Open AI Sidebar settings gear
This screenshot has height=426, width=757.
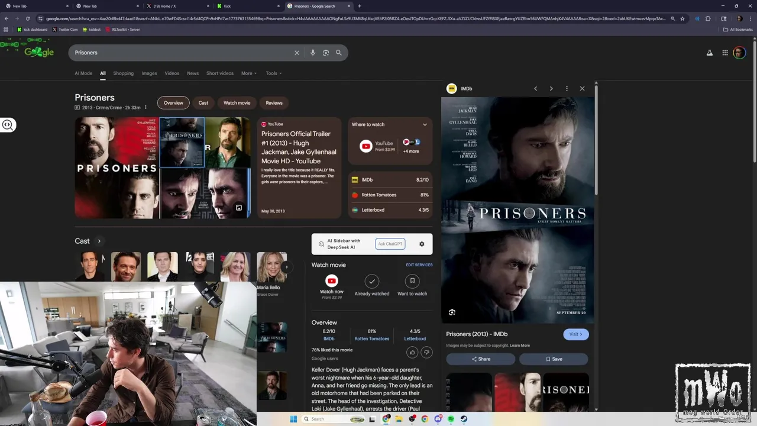point(422,244)
